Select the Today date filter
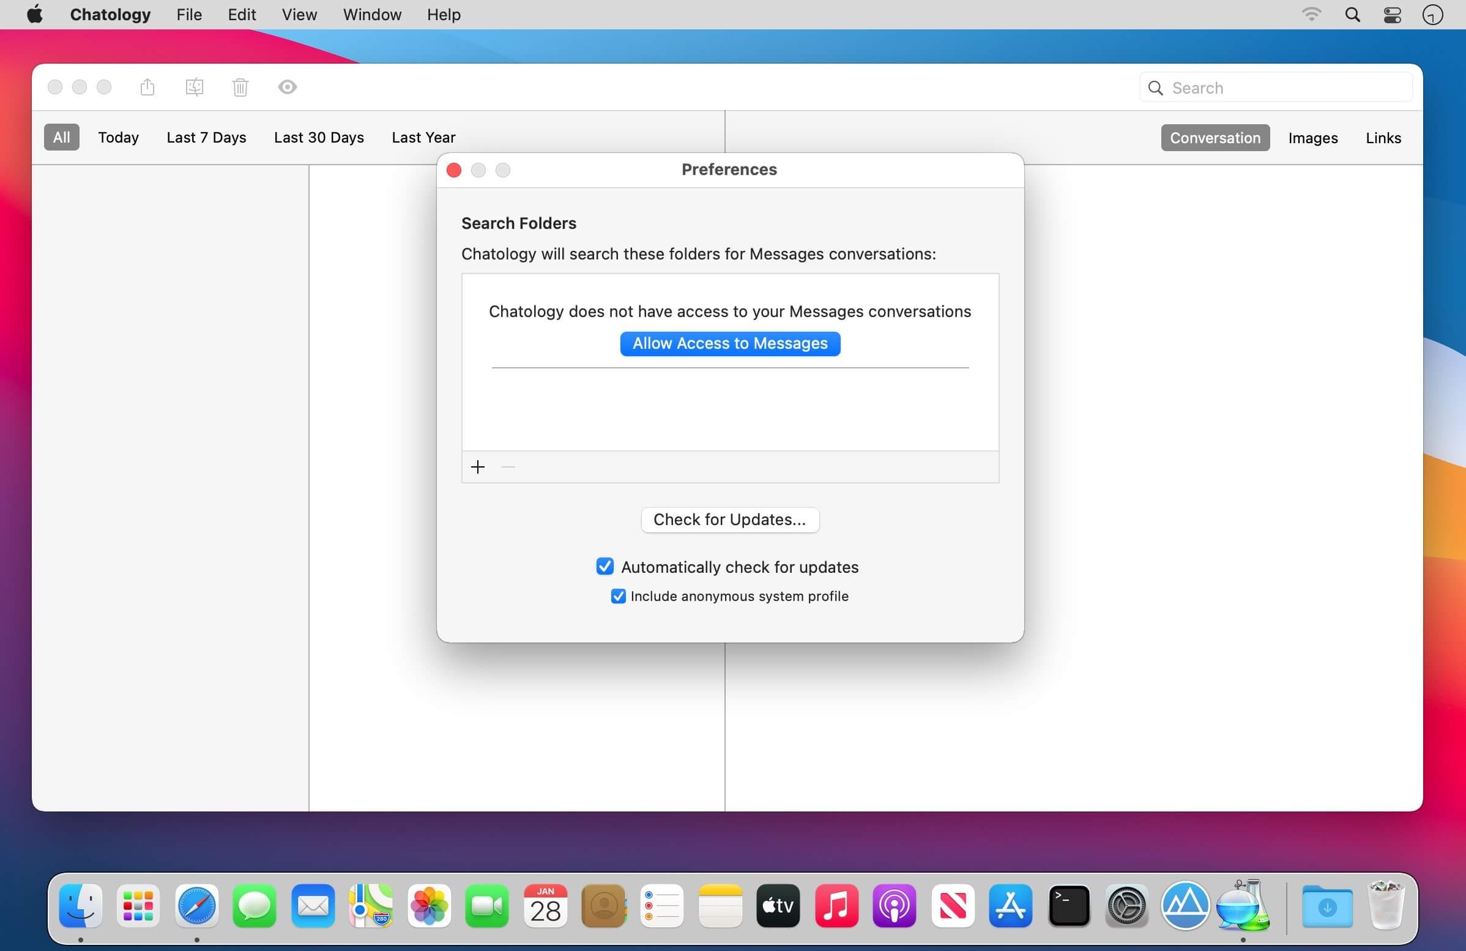The height and width of the screenshot is (951, 1466). [118, 136]
